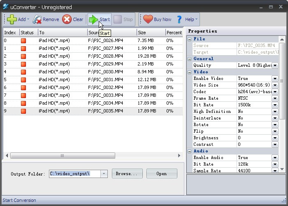This screenshot has width=288, height=206.
Task: Open the Frame Rate dropdown
Action: click(275, 98)
